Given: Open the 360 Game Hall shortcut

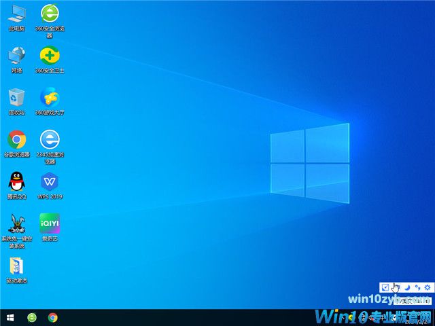Looking at the screenshot, I should [50, 101].
